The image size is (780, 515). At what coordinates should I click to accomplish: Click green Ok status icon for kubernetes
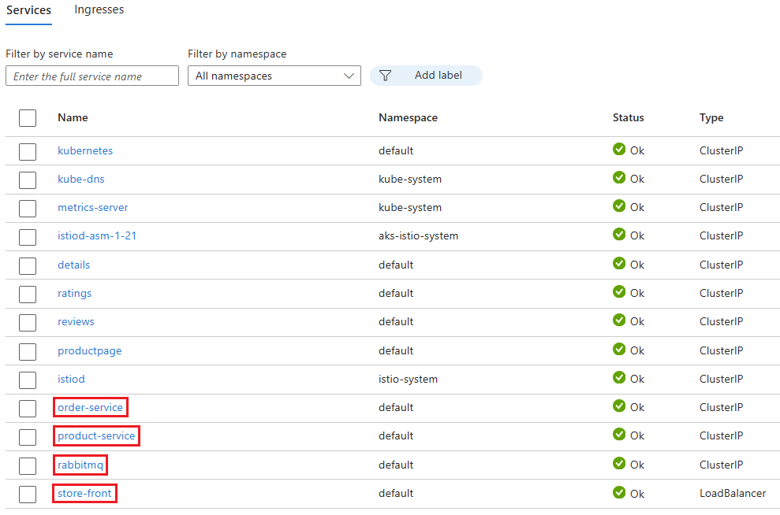(619, 149)
